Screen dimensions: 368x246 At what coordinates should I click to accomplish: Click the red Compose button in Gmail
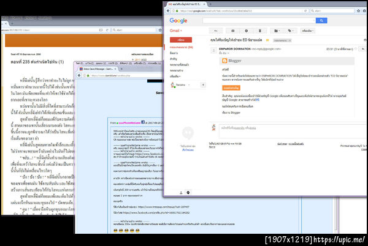(181, 40)
